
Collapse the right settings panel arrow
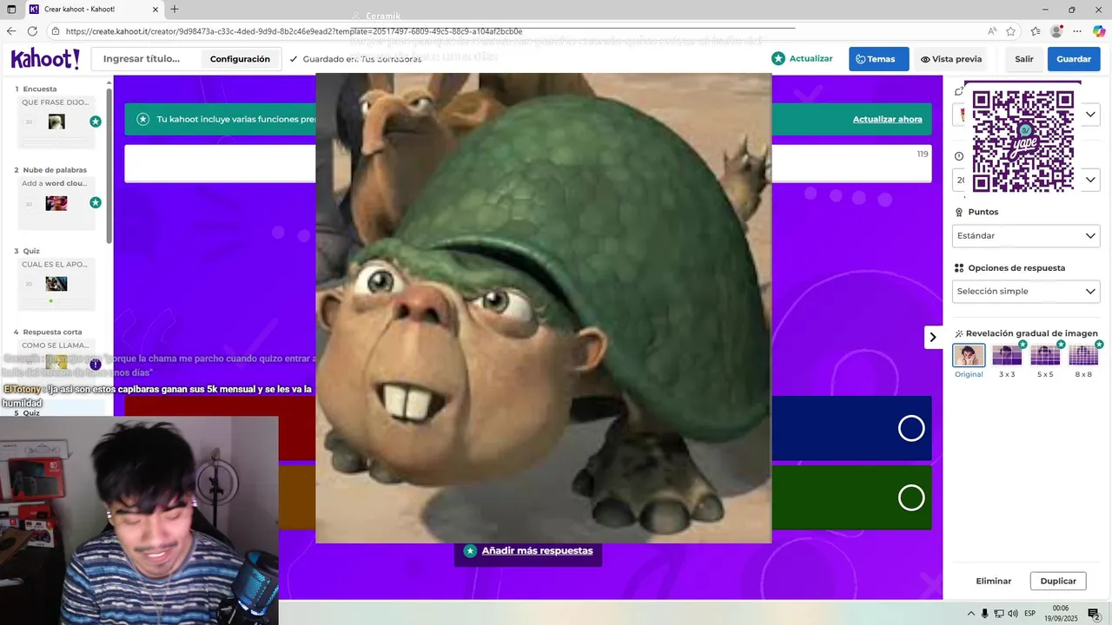933,337
